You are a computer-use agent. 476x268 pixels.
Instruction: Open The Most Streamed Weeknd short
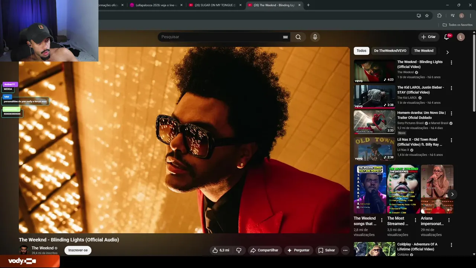(403, 189)
